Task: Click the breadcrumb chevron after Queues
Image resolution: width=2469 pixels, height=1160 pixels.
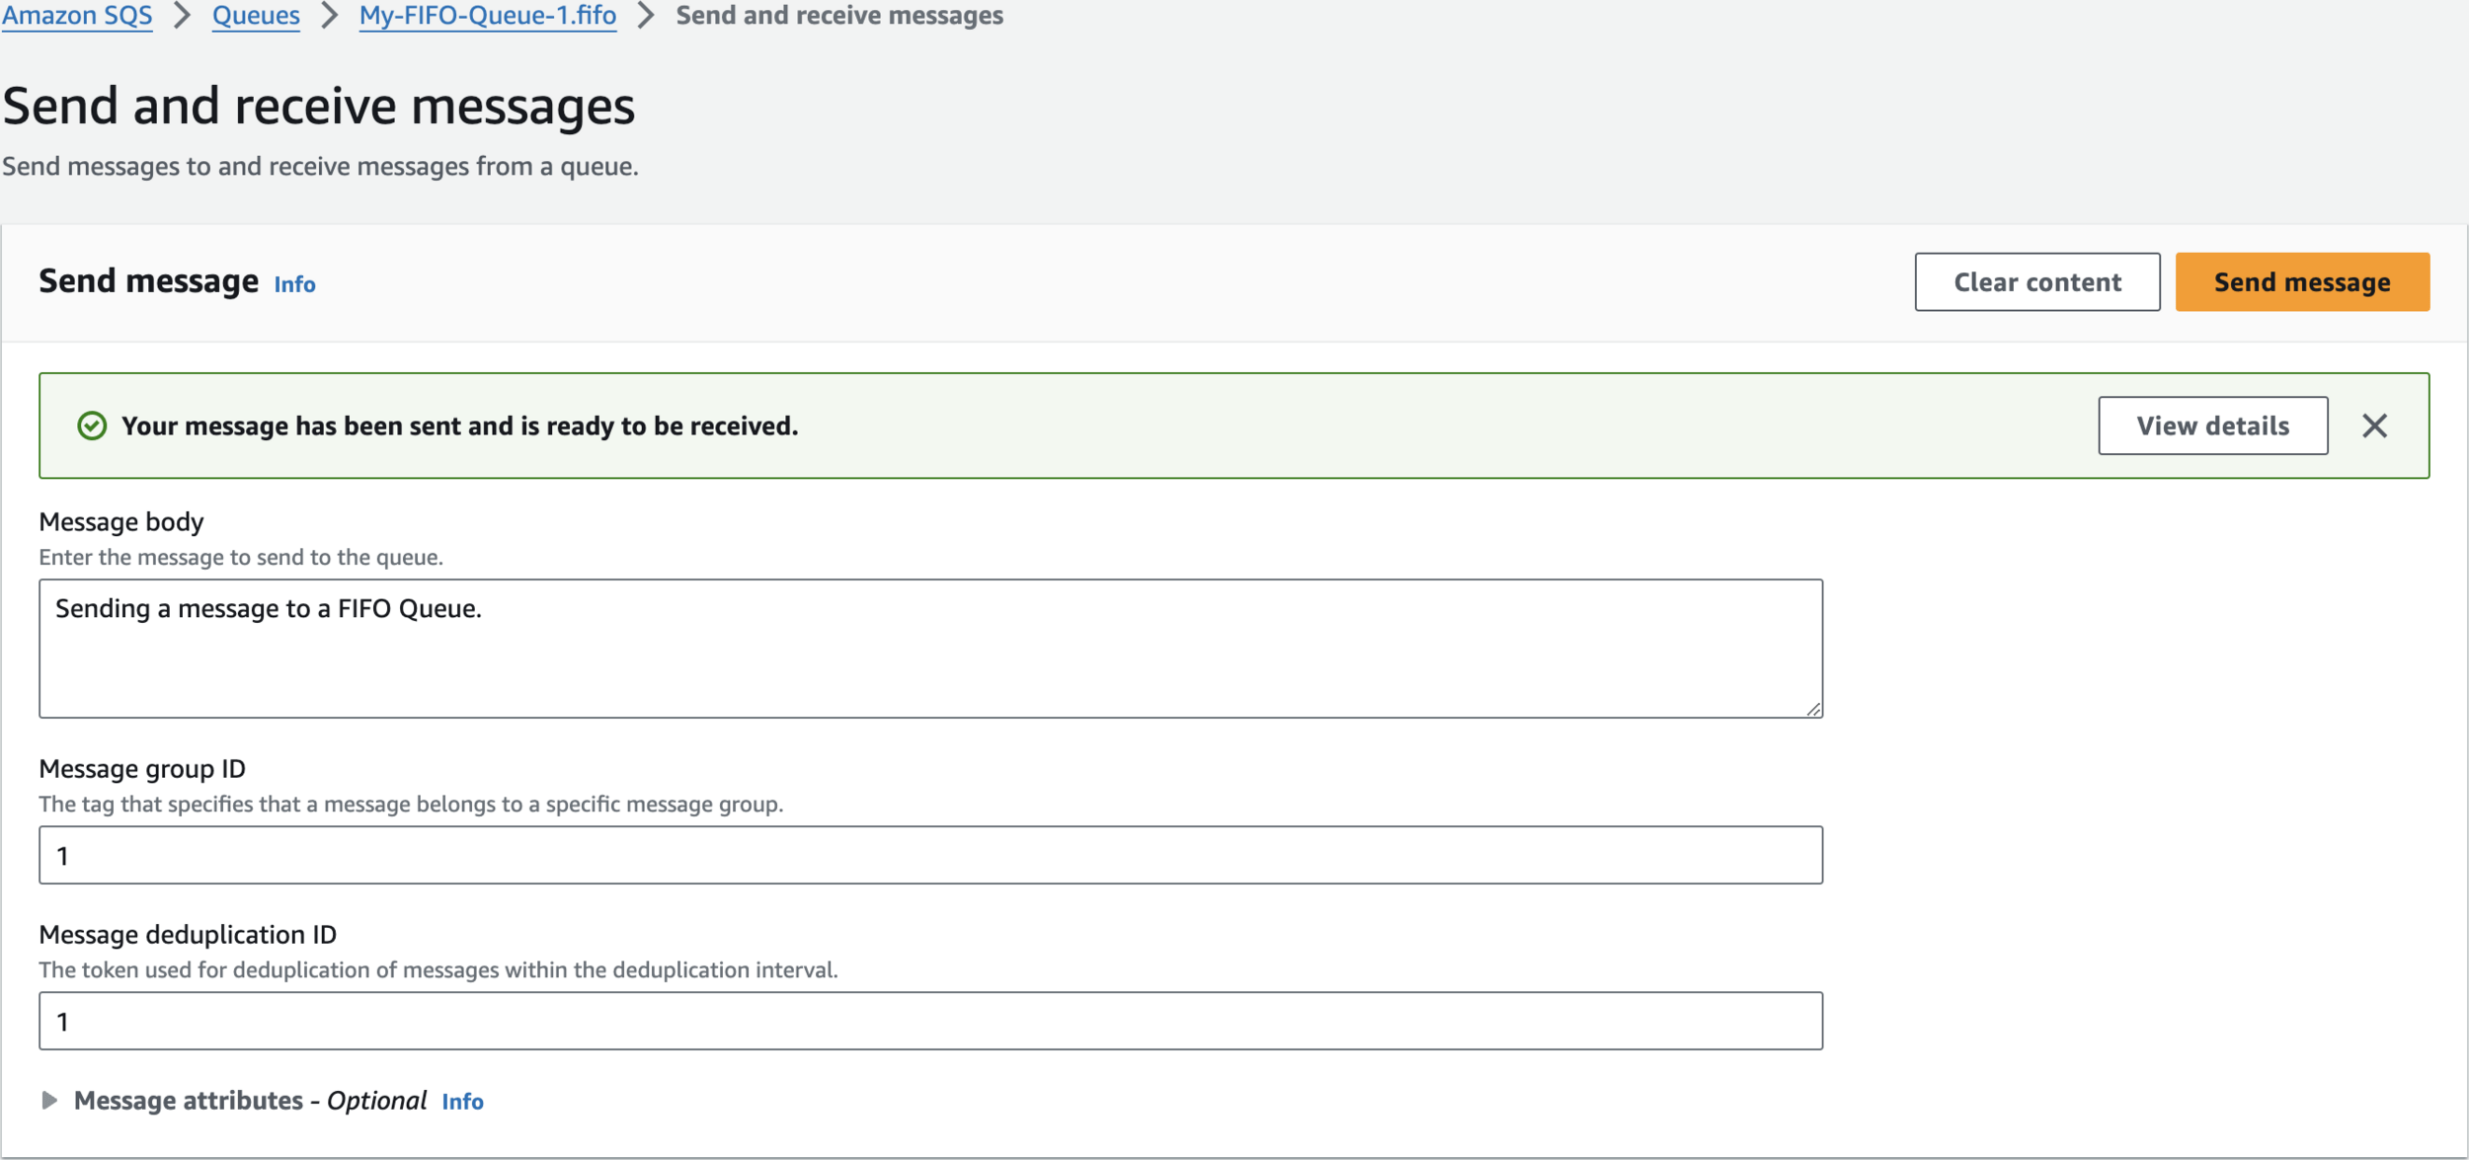Action: (x=330, y=16)
